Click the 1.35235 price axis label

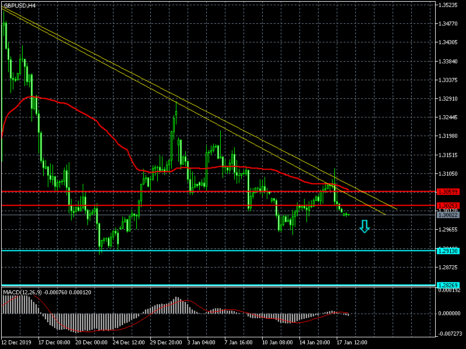448,5
